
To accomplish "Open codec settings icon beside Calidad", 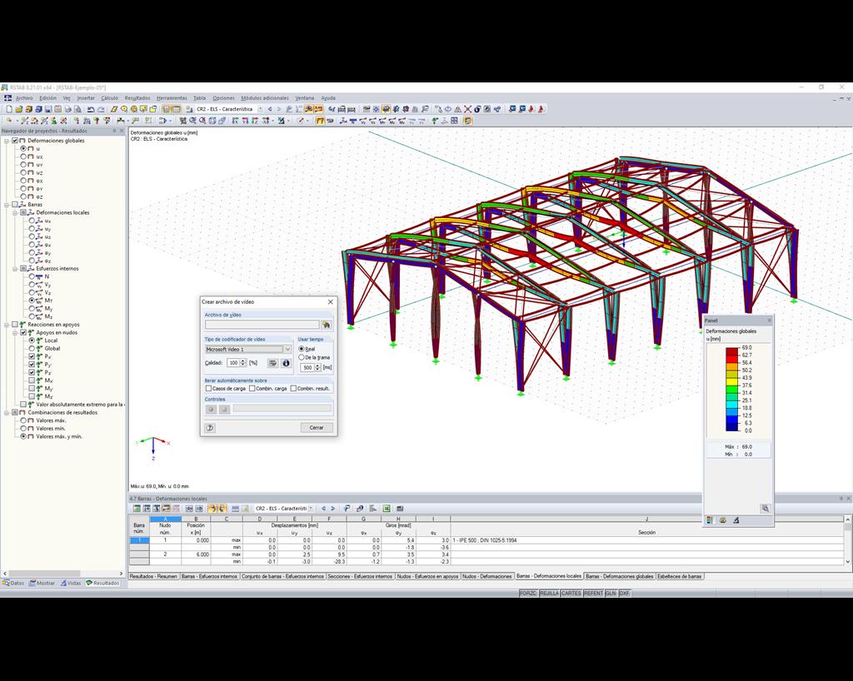I will [273, 363].
